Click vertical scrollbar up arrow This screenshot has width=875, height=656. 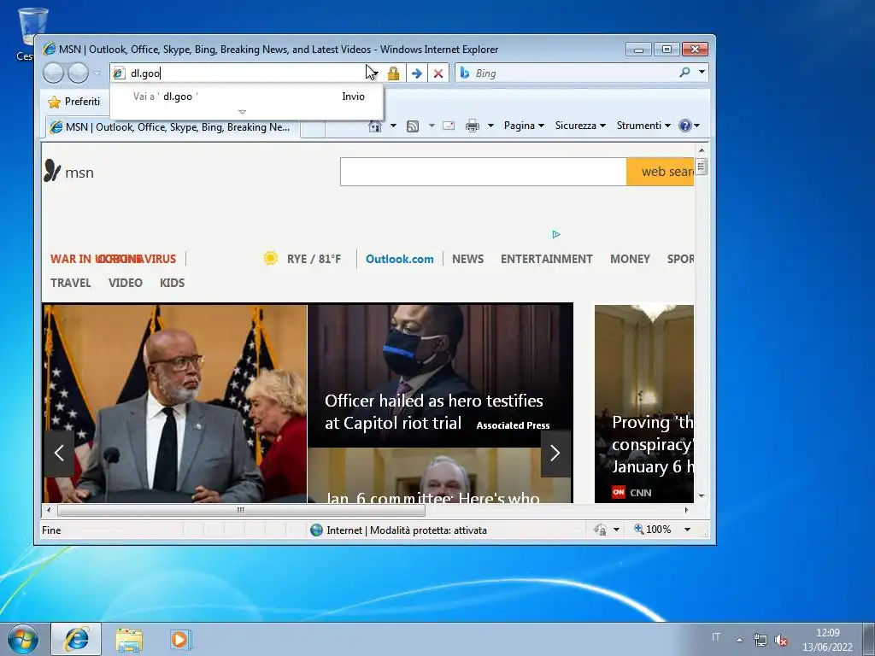tap(702, 150)
